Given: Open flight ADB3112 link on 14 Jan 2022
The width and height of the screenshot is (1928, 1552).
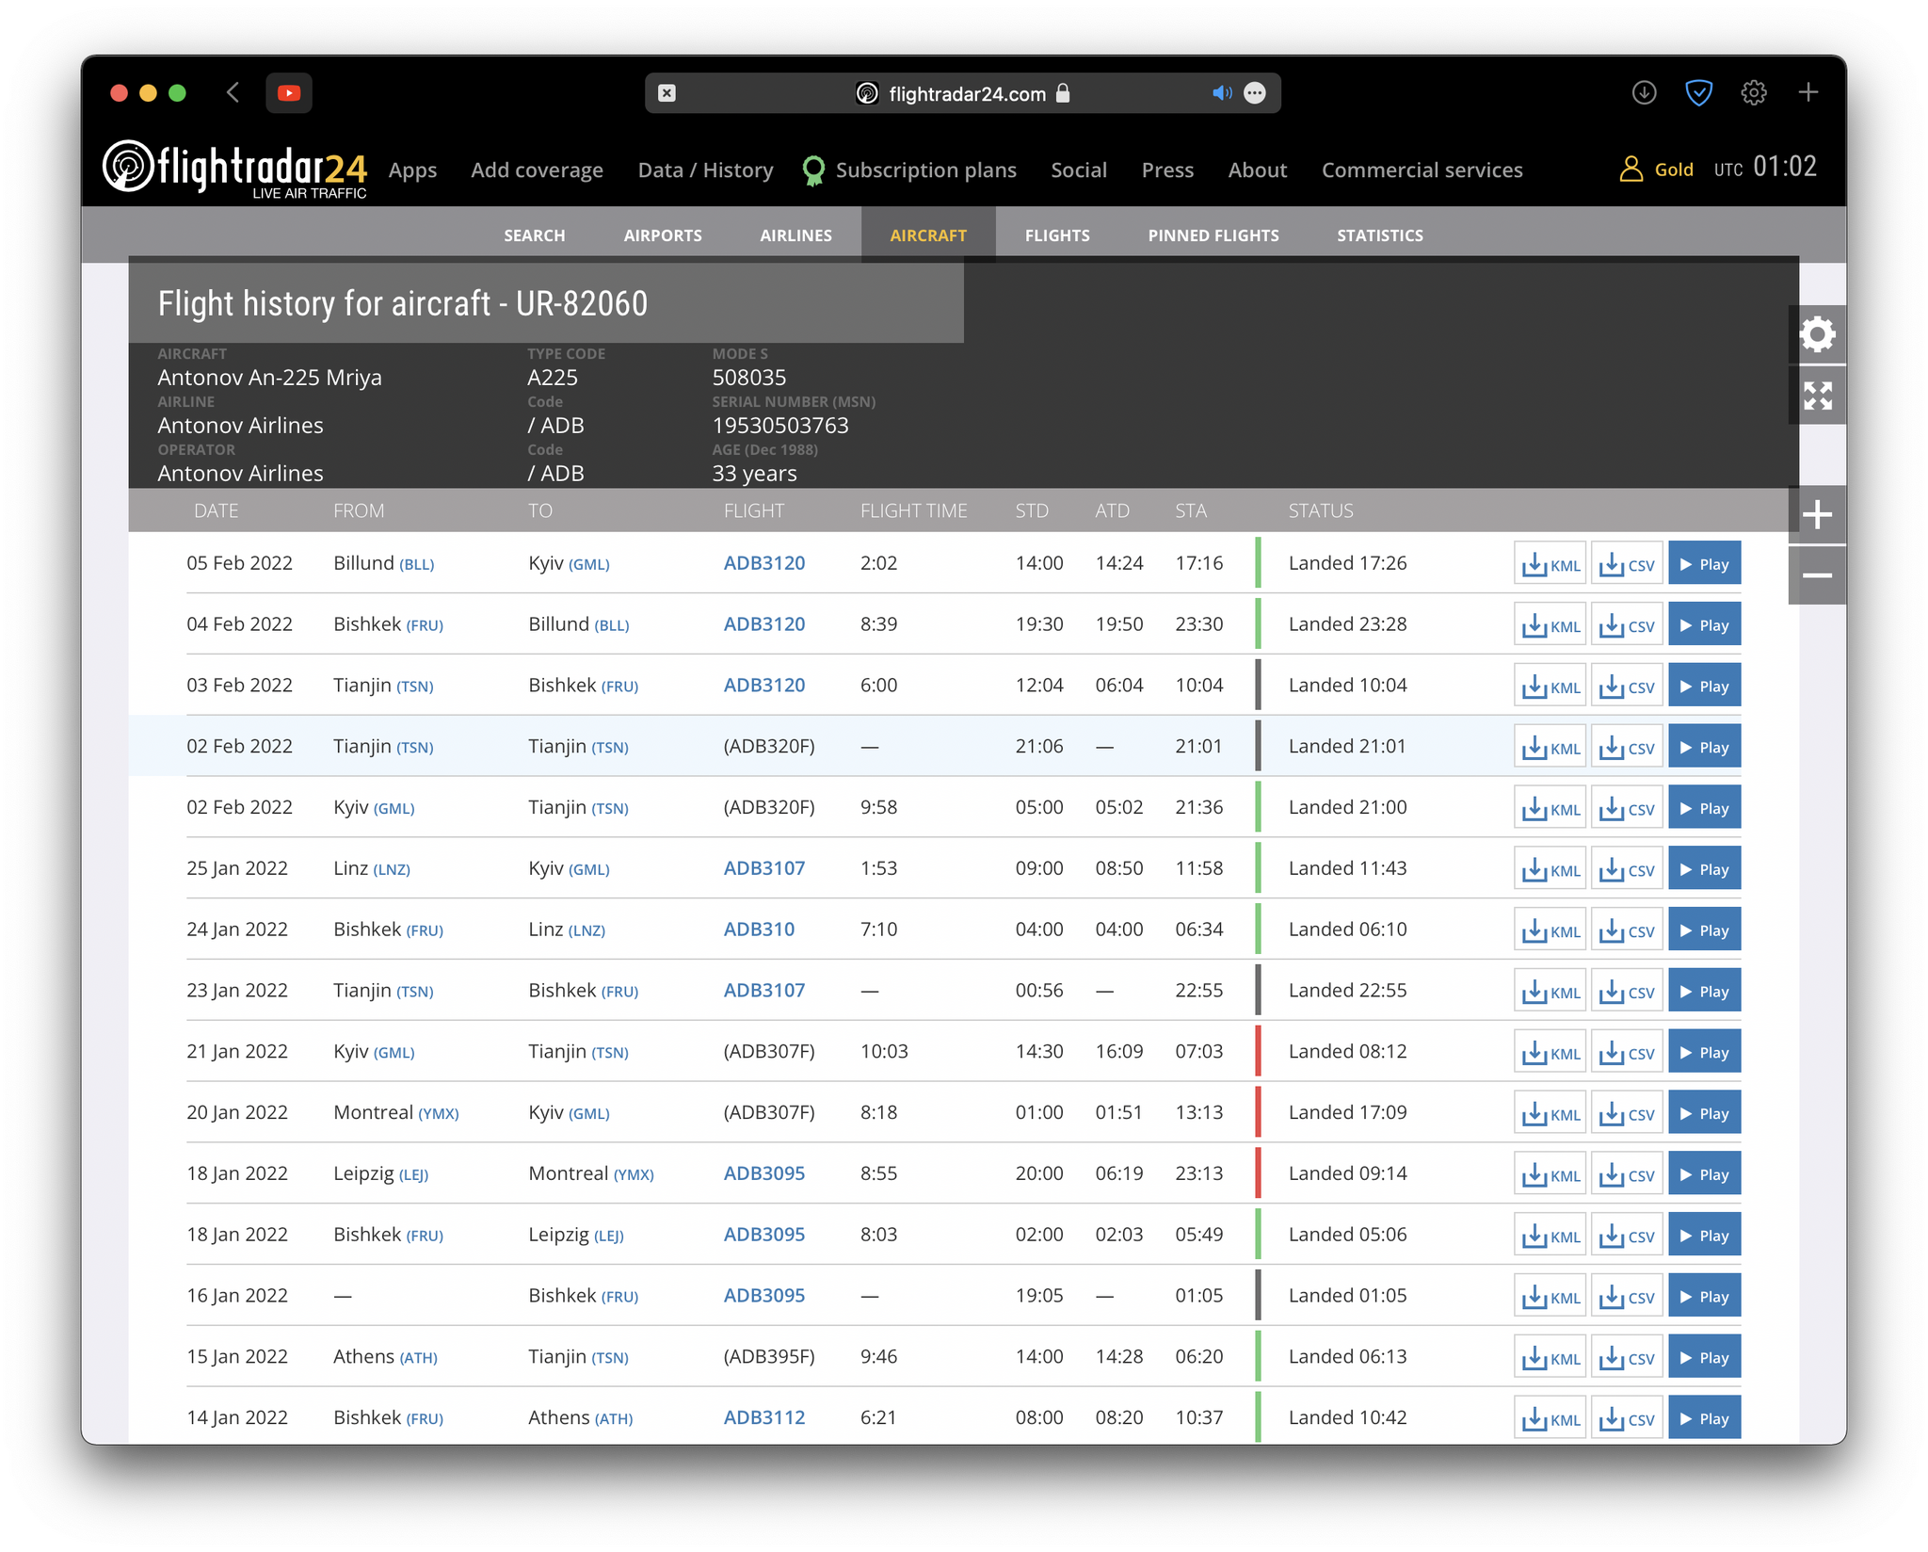Looking at the screenshot, I should click(x=763, y=1418).
